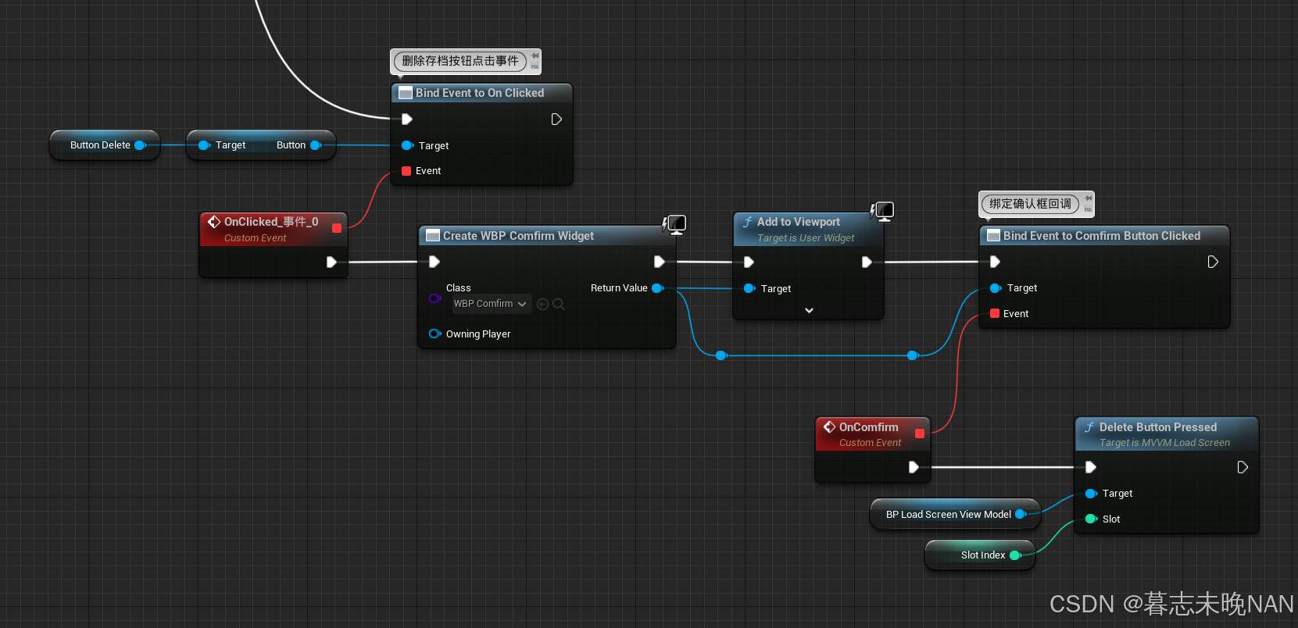Image resolution: width=1298 pixels, height=628 pixels.
Task: Select Bind Event to Comfirm Button Clicked title
Action: coord(1102,236)
